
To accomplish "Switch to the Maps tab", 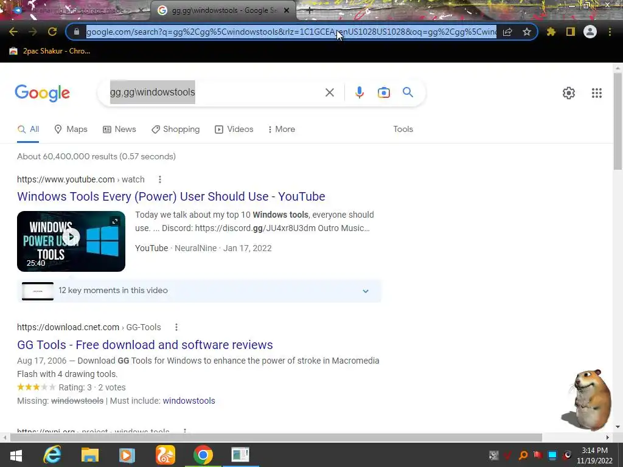I will pos(71,129).
